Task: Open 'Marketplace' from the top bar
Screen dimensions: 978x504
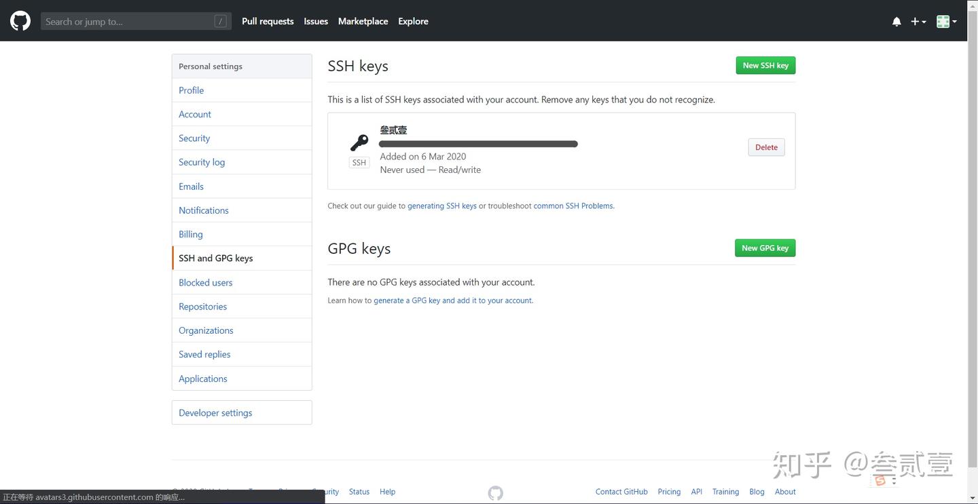Action: click(x=363, y=21)
